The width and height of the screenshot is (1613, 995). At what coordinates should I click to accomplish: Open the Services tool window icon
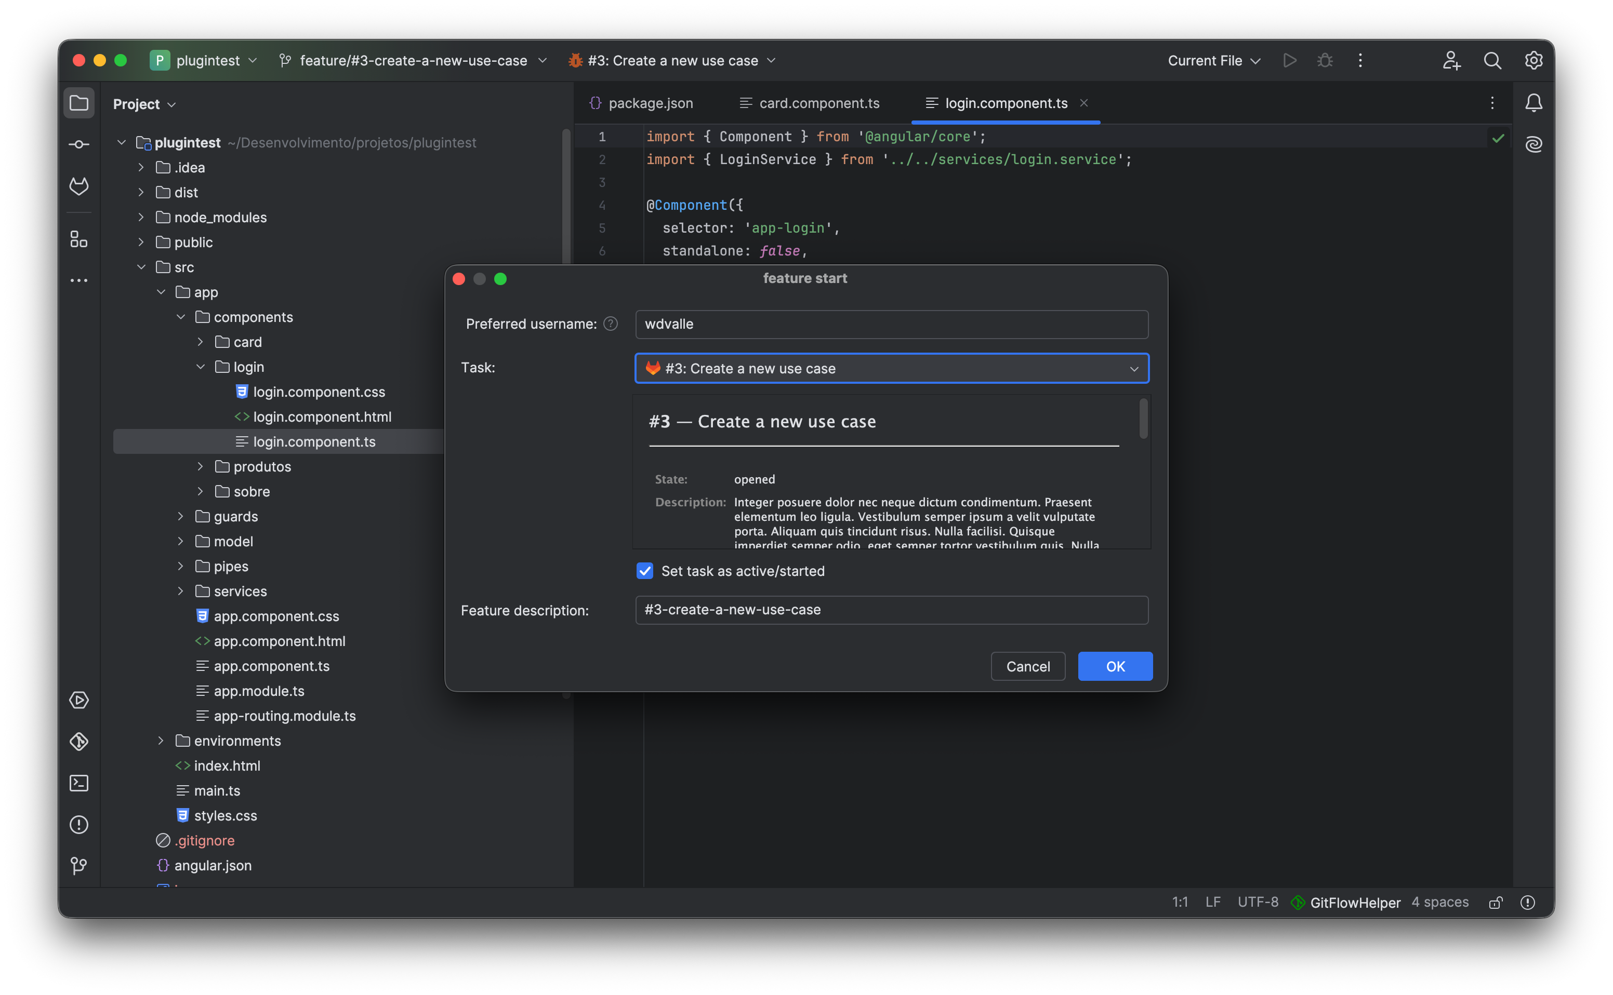click(x=79, y=700)
